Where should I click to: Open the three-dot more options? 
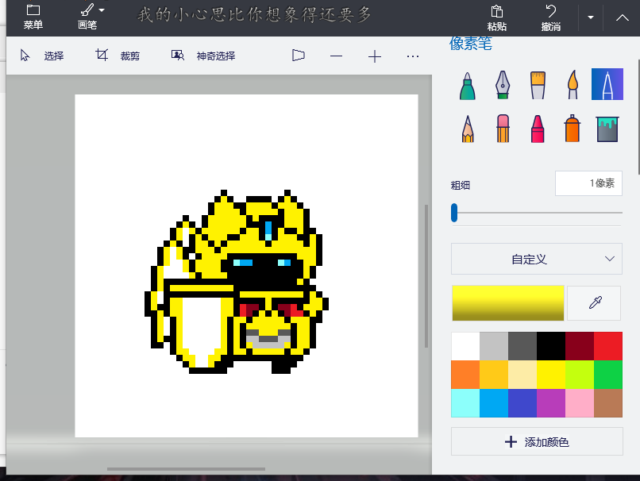413,56
